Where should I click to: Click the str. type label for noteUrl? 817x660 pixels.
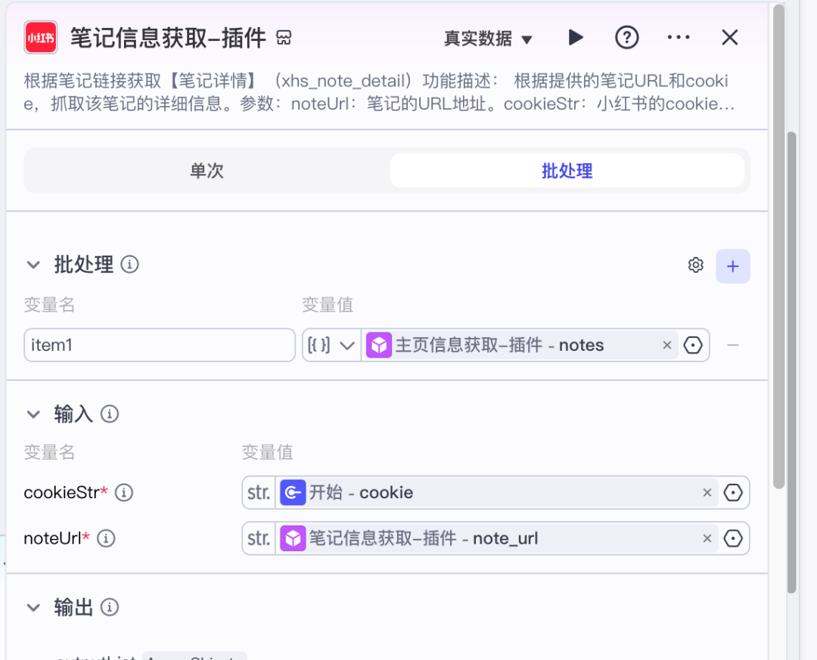(259, 538)
